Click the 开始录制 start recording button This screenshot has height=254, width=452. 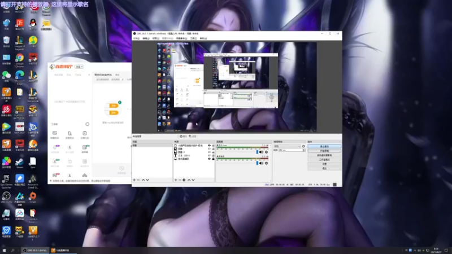[x=324, y=151]
